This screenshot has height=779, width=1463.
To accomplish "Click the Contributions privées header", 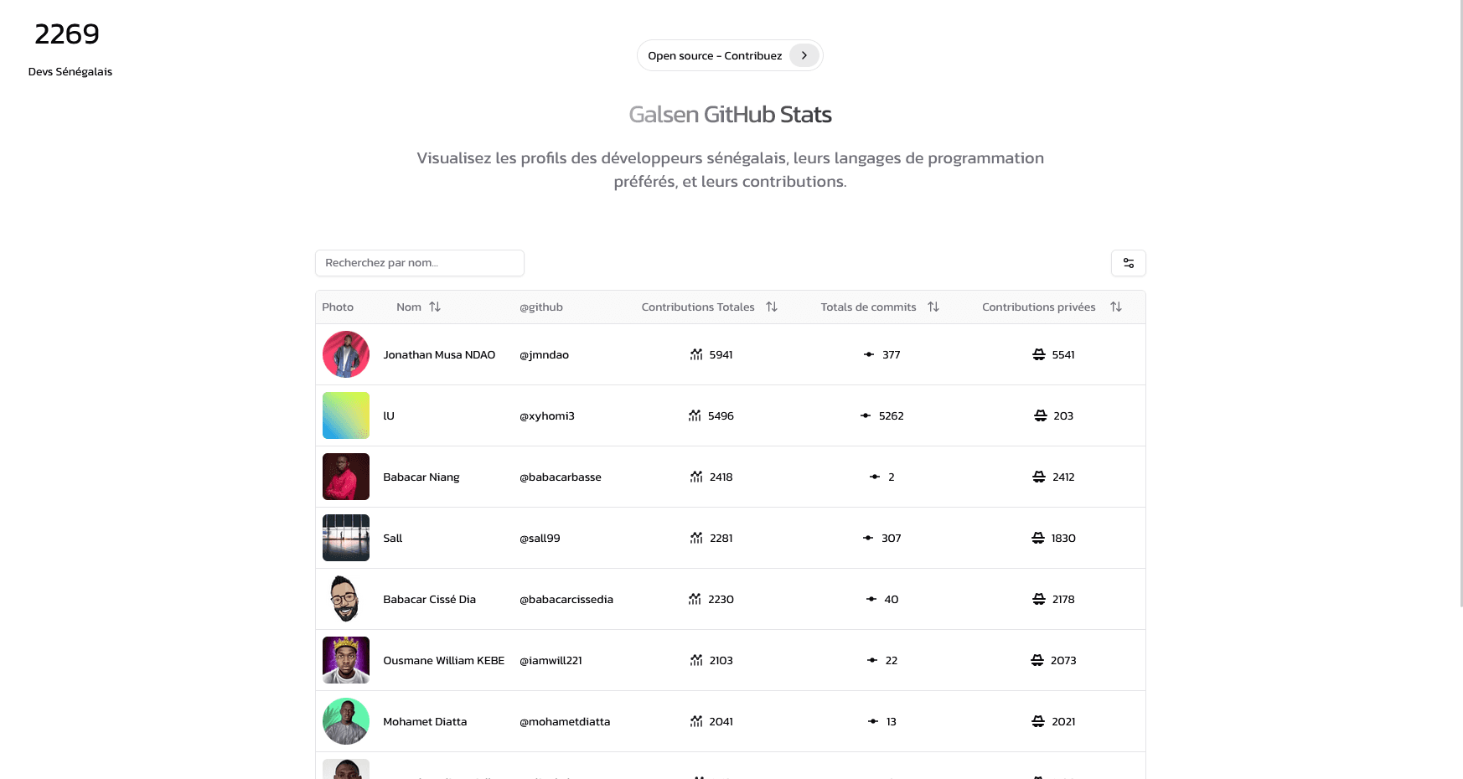I will [x=1039, y=307].
